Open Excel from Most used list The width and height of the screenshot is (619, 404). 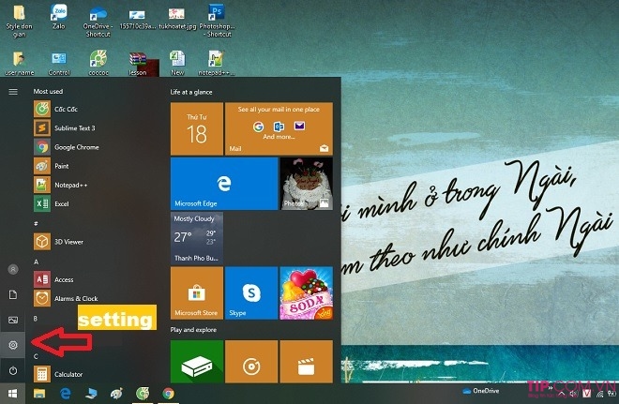(x=96, y=204)
